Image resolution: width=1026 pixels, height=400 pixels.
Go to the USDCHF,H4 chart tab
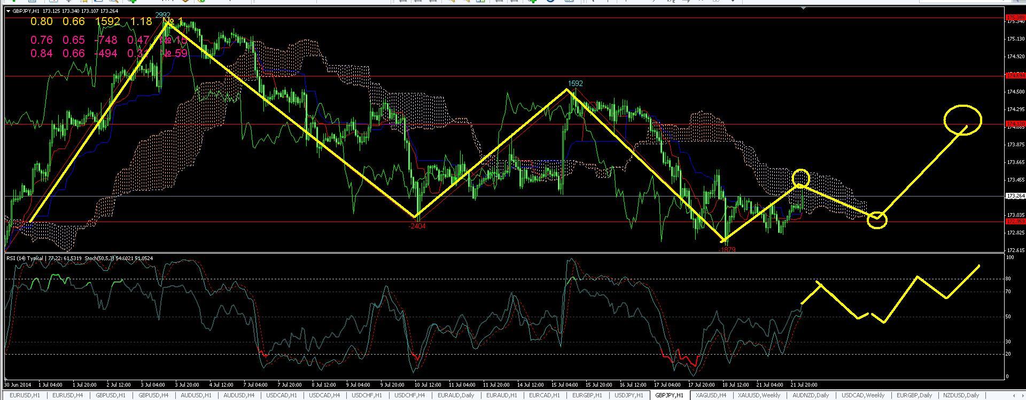pos(410,395)
